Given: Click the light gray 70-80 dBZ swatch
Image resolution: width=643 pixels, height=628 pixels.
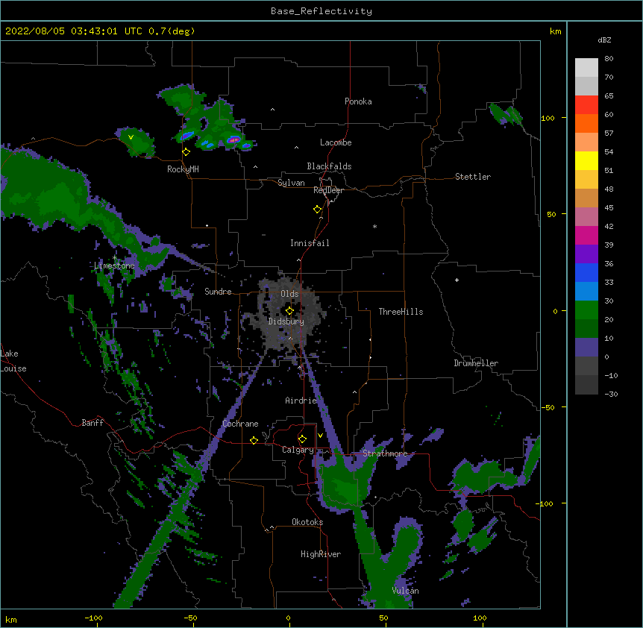Looking at the screenshot, I should [x=586, y=68].
